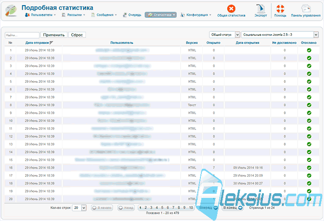This screenshot has height=221, width=324.
Task: Open the Кол-во строк dropdown showing 20
Action: [x=79, y=208]
